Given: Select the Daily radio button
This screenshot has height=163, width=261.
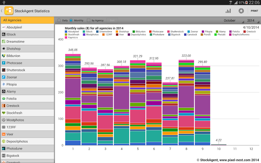Looking at the screenshot, I should click(x=59, y=20).
